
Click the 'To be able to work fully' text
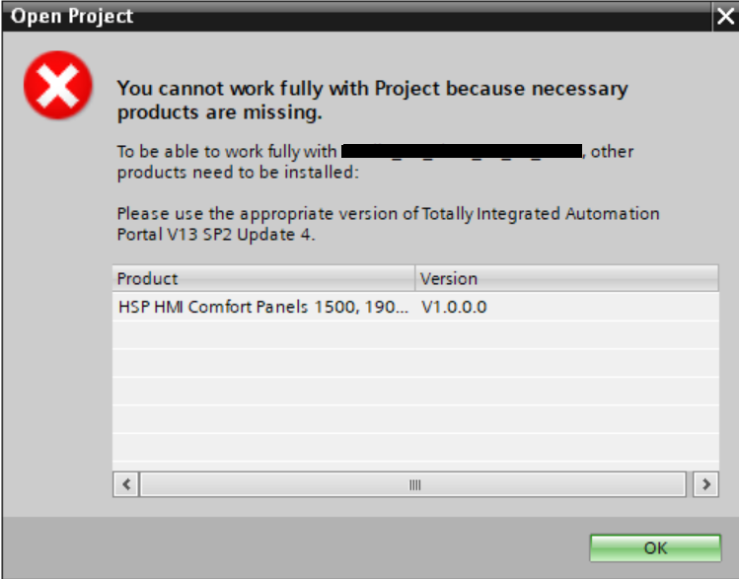pyautogui.click(x=227, y=152)
